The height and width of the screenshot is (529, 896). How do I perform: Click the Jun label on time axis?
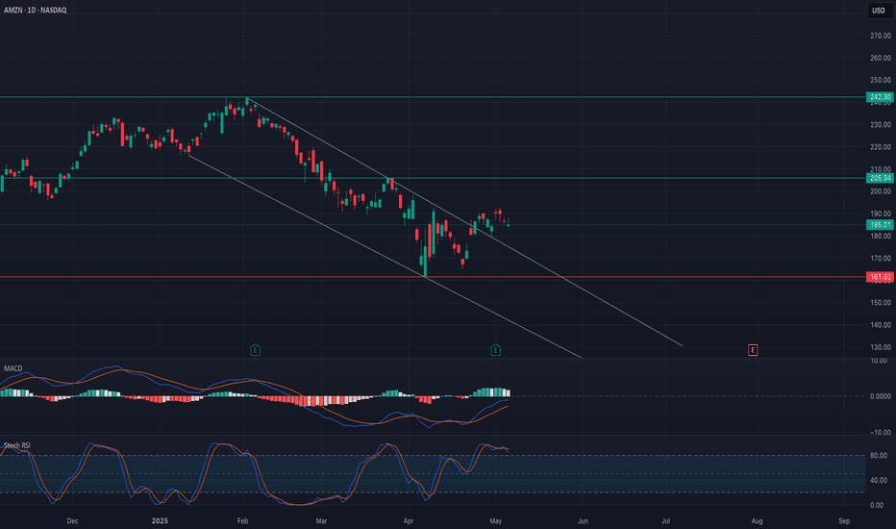[x=583, y=521]
